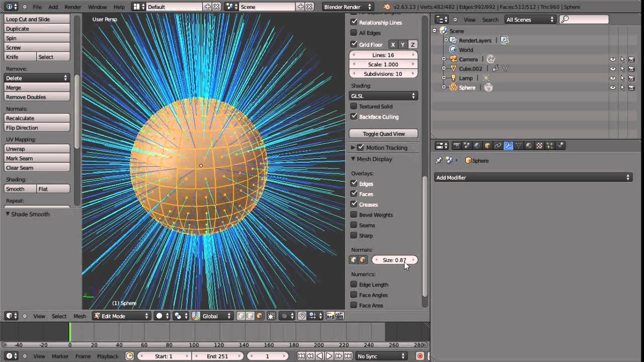Enable All Edges checkbox
644x362 pixels.
(x=354, y=33)
